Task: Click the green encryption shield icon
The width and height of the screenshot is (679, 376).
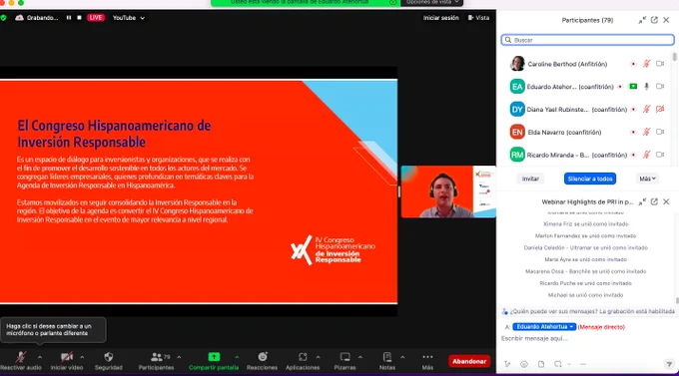Action: (3, 18)
